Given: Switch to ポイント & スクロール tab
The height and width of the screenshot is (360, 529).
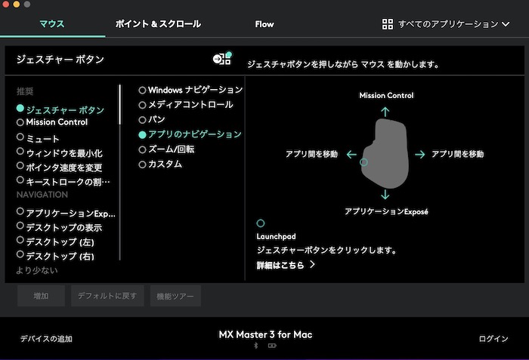Looking at the screenshot, I should pos(158,24).
